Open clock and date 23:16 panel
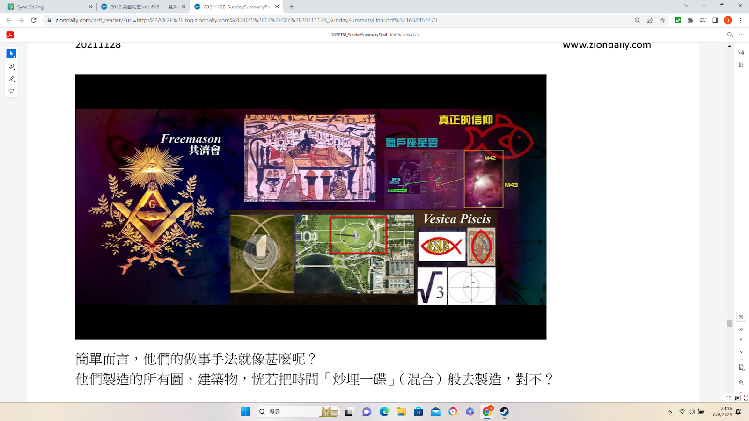 721,412
